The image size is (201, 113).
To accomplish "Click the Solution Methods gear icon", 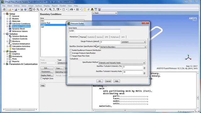I will click(10, 36).
